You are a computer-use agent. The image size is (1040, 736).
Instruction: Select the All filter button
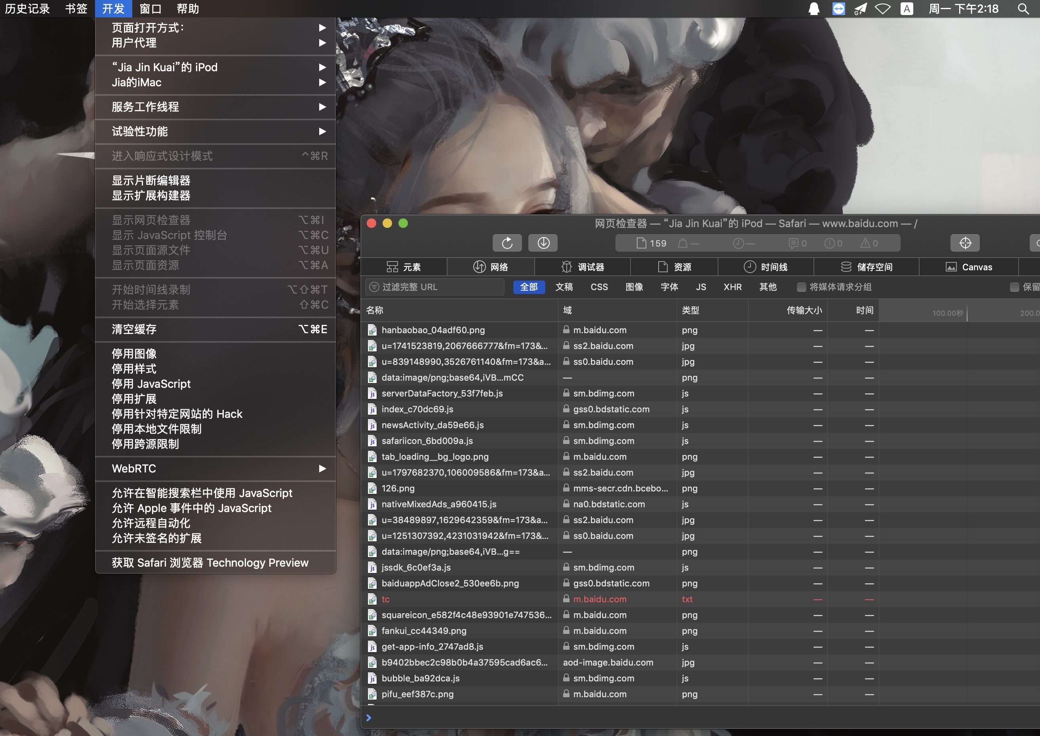tap(529, 287)
